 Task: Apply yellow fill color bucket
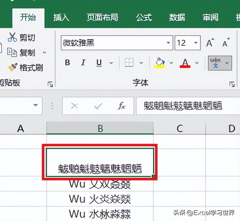(x=160, y=63)
